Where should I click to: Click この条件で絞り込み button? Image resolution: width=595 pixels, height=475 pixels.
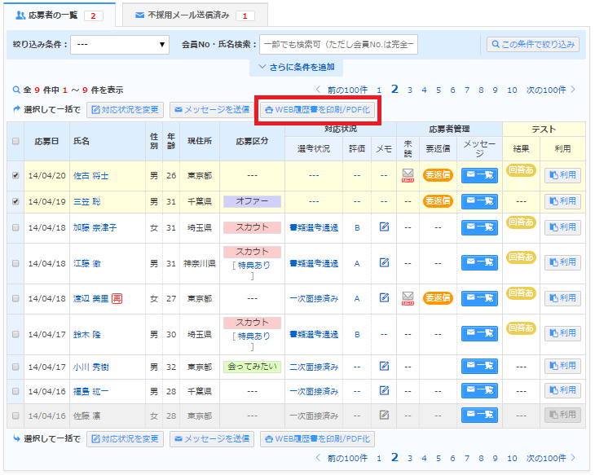(533, 44)
